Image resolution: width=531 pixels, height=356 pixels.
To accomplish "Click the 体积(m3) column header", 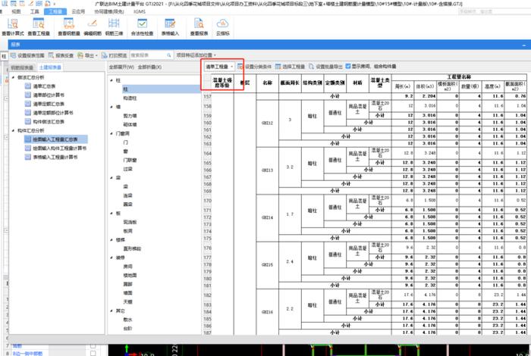I will coord(426,86).
